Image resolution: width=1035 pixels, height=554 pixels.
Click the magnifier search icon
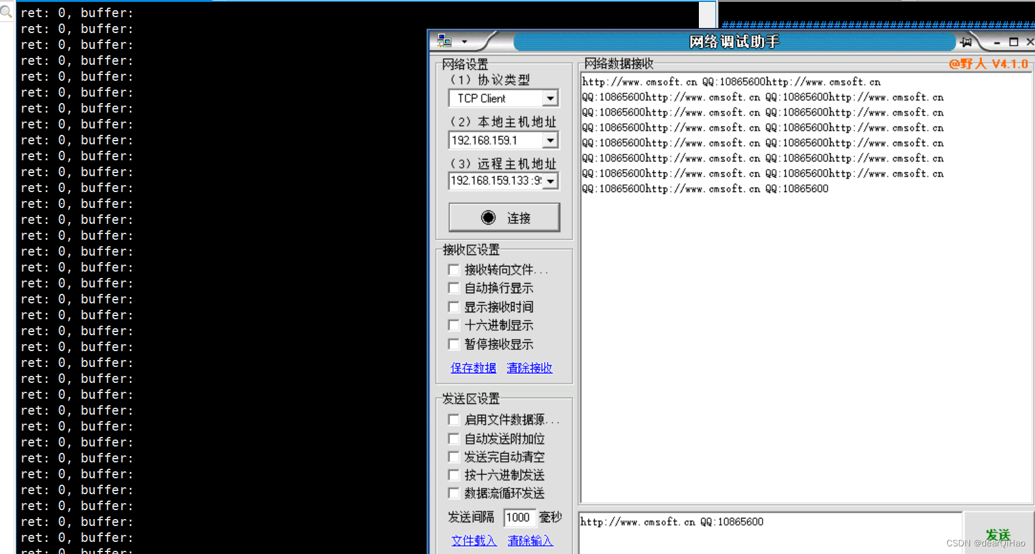(x=6, y=11)
